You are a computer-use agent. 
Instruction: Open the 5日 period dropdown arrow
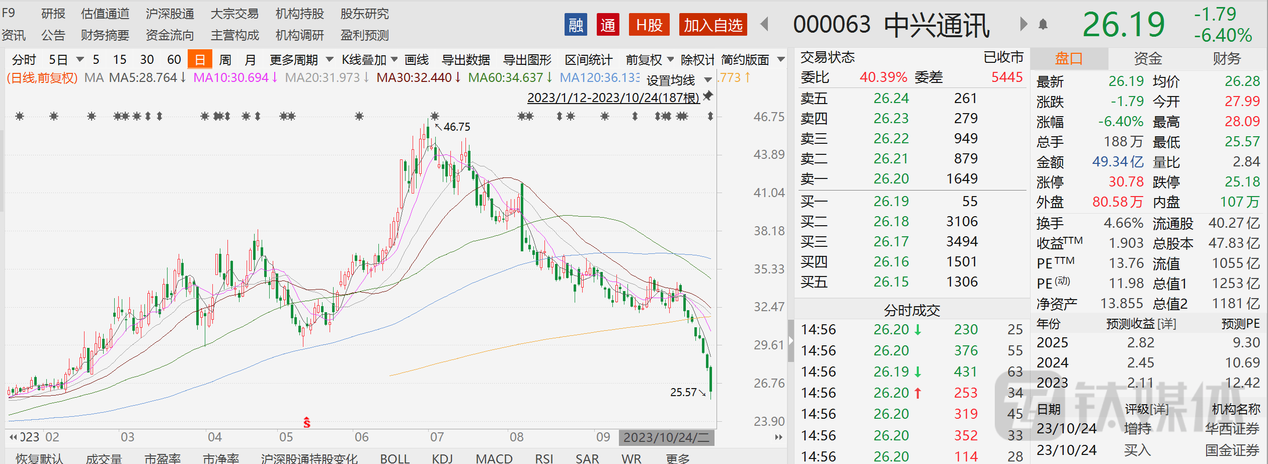tap(80, 60)
